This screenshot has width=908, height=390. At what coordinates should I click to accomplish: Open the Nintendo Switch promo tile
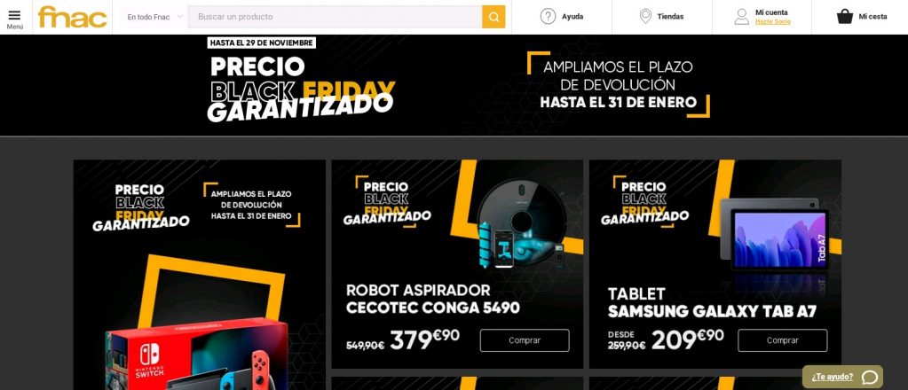tap(199, 275)
